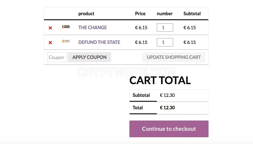Apply the coupon code

tap(89, 57)
